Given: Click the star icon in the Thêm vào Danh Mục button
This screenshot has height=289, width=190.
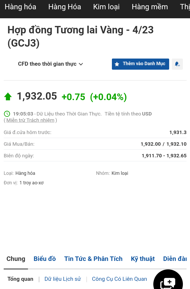Looking at the screenshot, I should coord(117,64).
